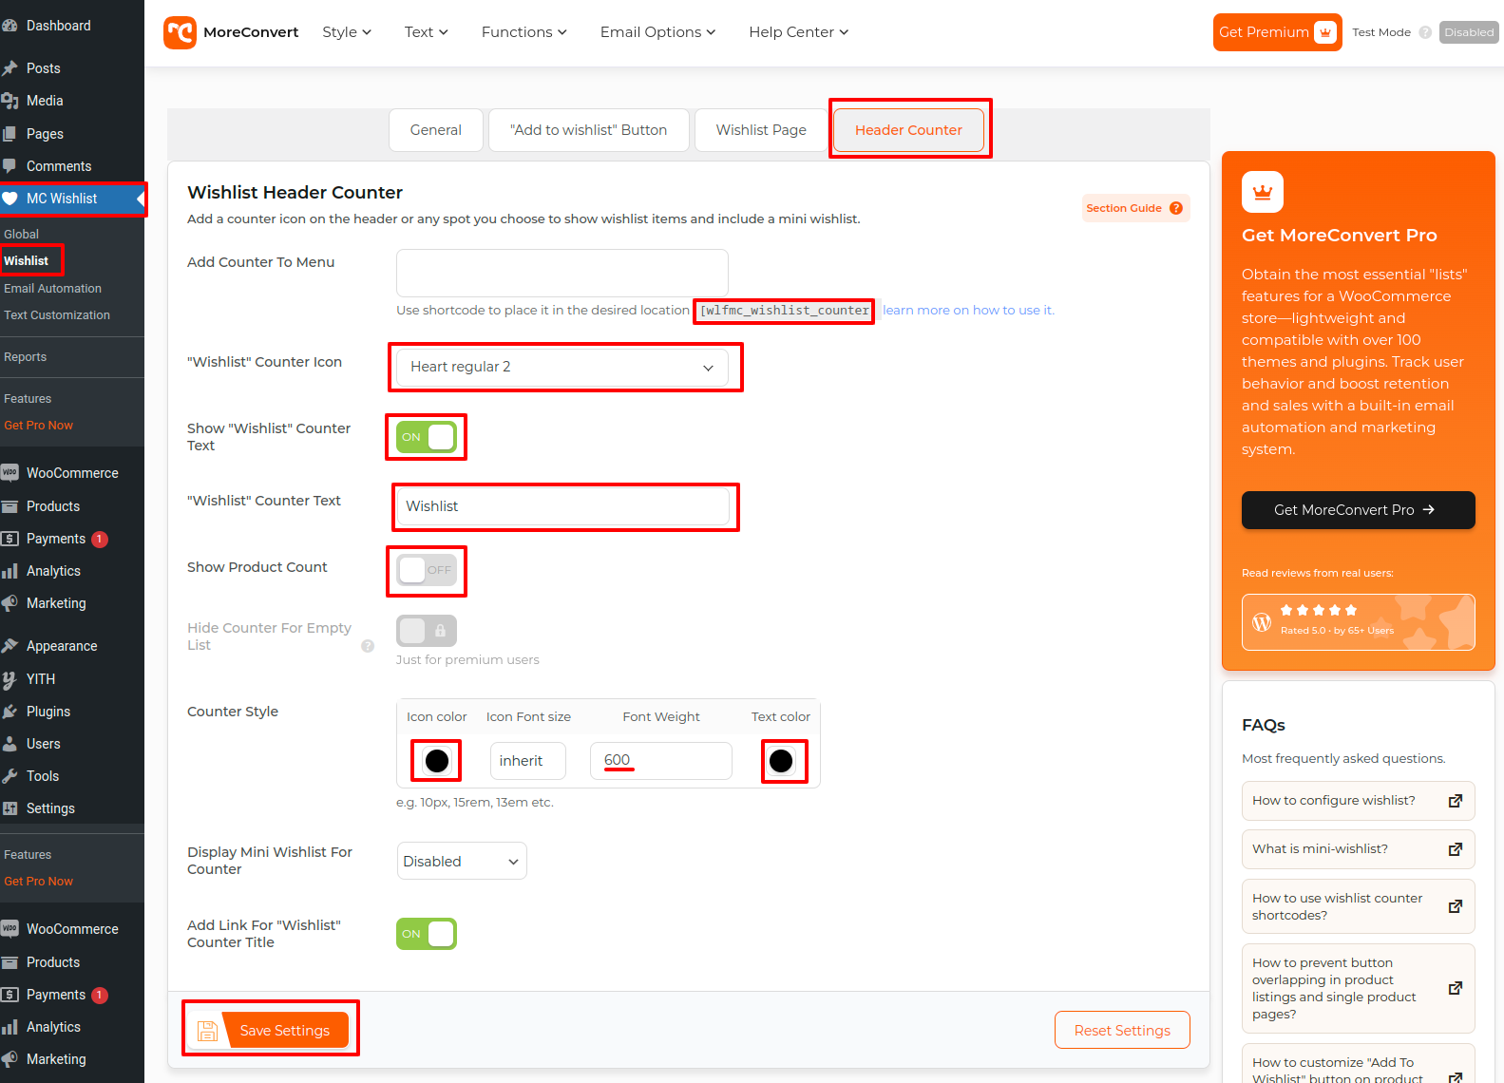Select the Header Counter tab

[x=908, y=130]
